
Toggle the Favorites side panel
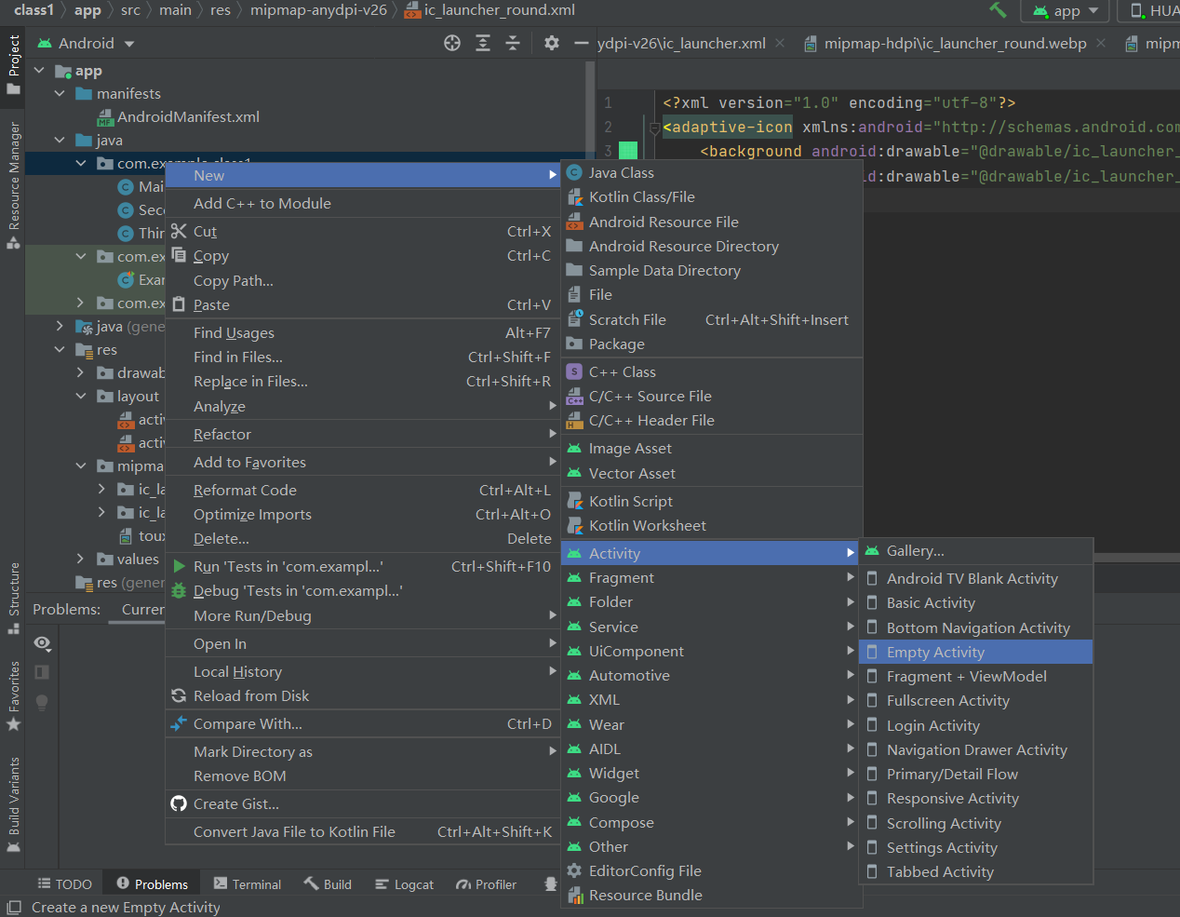click(13, 696)
